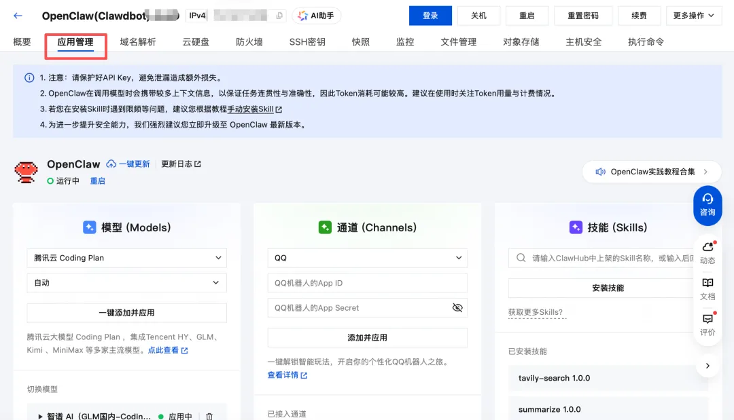Open the SSH密钥 tab
This screenshot has width=734, height=420.
click(x=307, y=42)
